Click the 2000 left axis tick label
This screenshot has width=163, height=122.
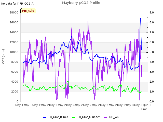click(x=15, y=91)
